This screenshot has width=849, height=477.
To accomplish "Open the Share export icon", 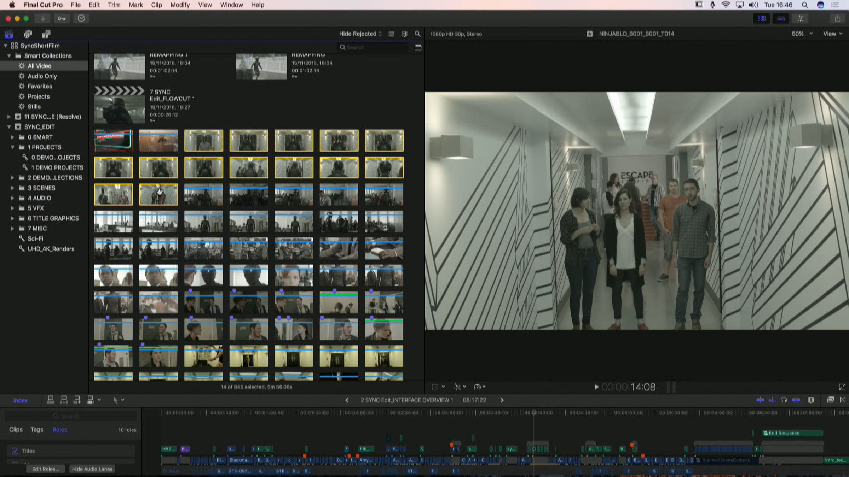I will [837, 19].
